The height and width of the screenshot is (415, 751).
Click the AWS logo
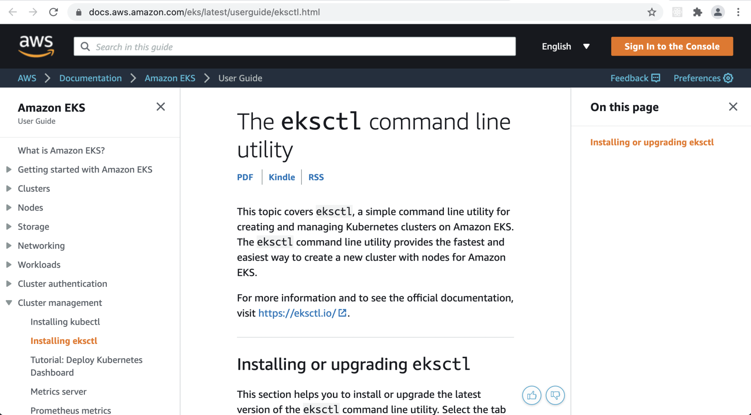36,46
